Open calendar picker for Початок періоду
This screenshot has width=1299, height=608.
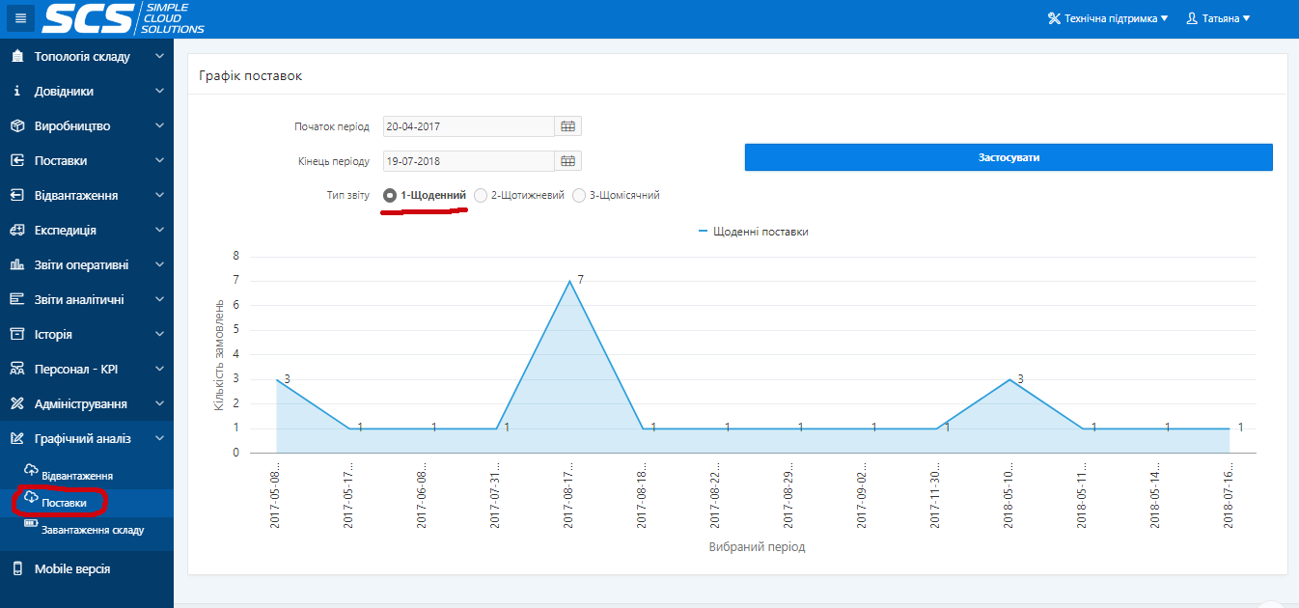[567, 126]
